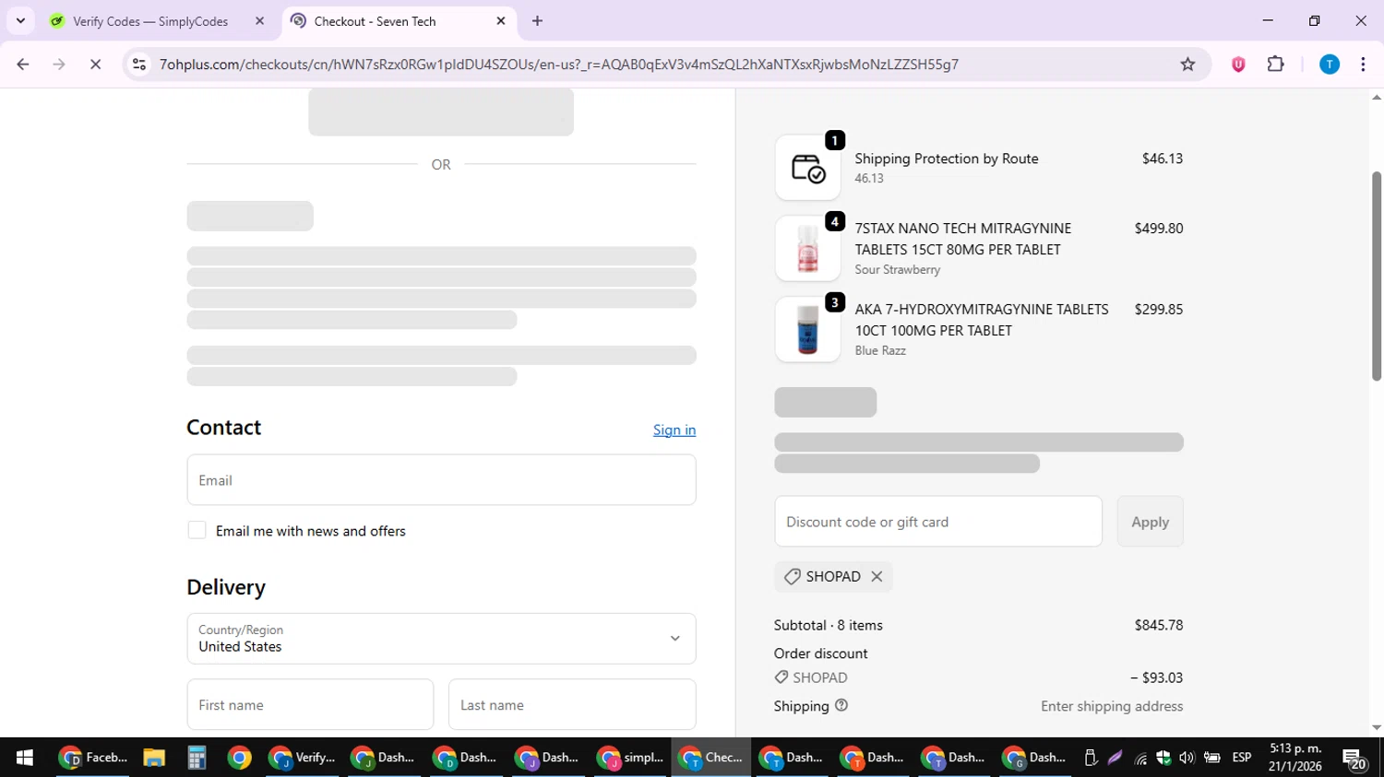
Task: Open the shield extension icon
Action: pyautogui.click(x=1238, y=65)
